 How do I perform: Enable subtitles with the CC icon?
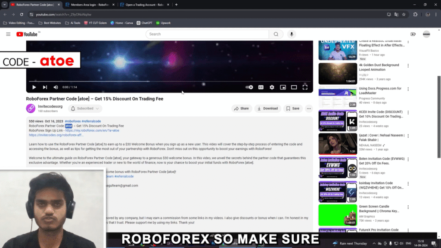tap(261, 87)
